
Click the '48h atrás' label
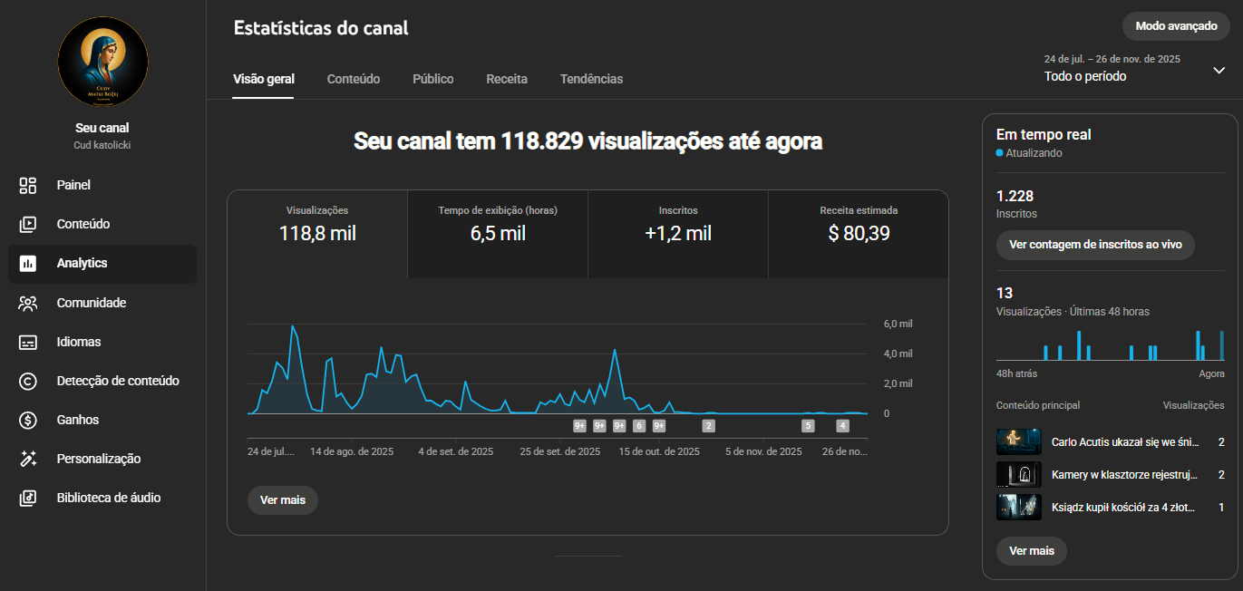coord(1016,373)
